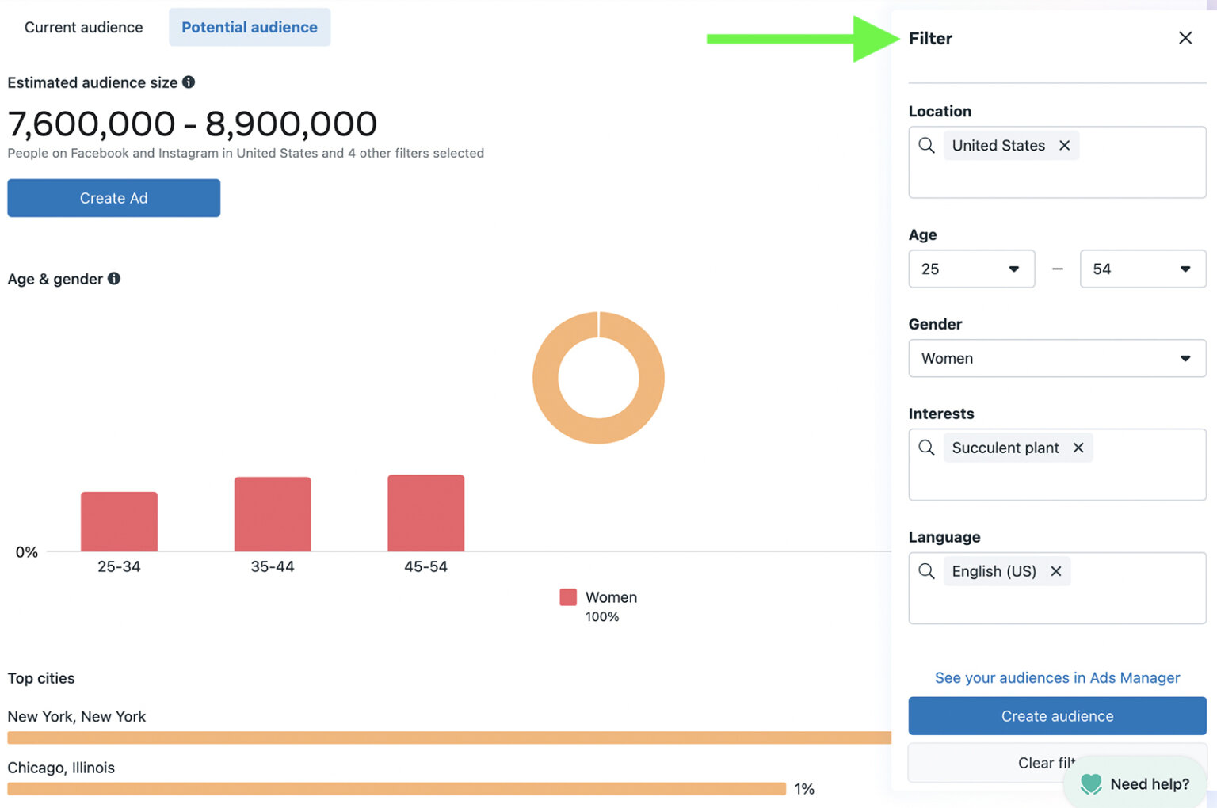Switch to the Current audience tab

pyautogui.click(x=83, y=26)
